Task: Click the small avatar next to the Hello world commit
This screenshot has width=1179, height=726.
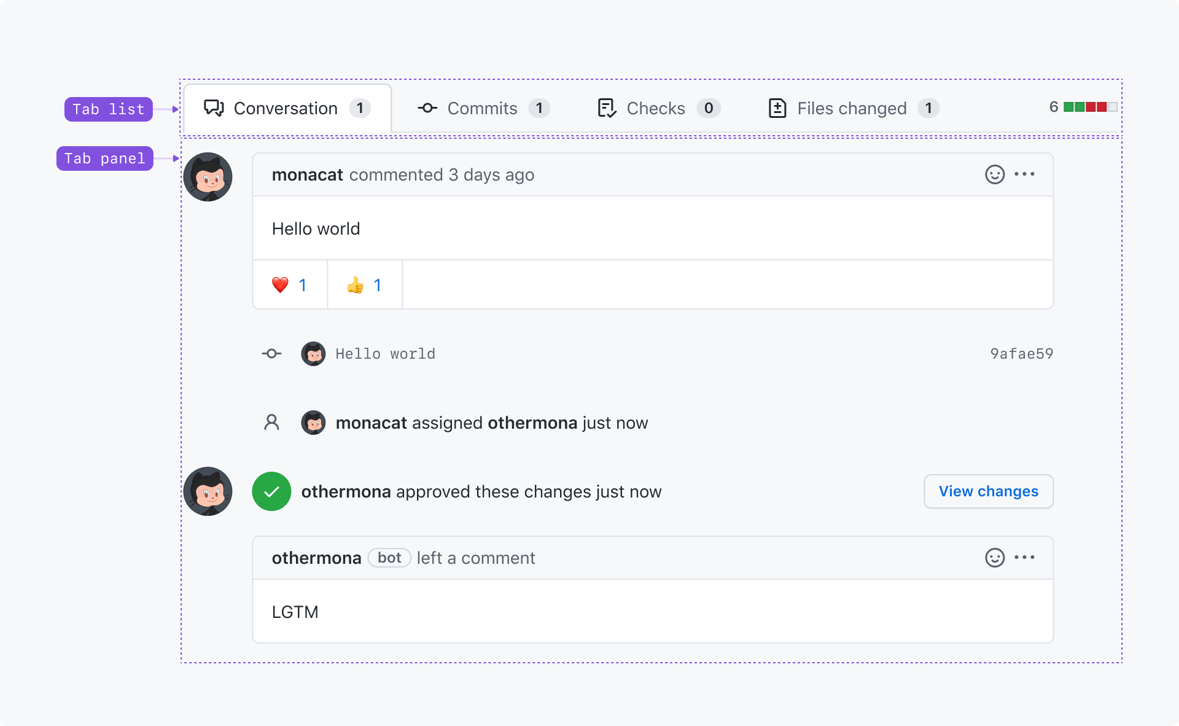Action: pos(313,354)
